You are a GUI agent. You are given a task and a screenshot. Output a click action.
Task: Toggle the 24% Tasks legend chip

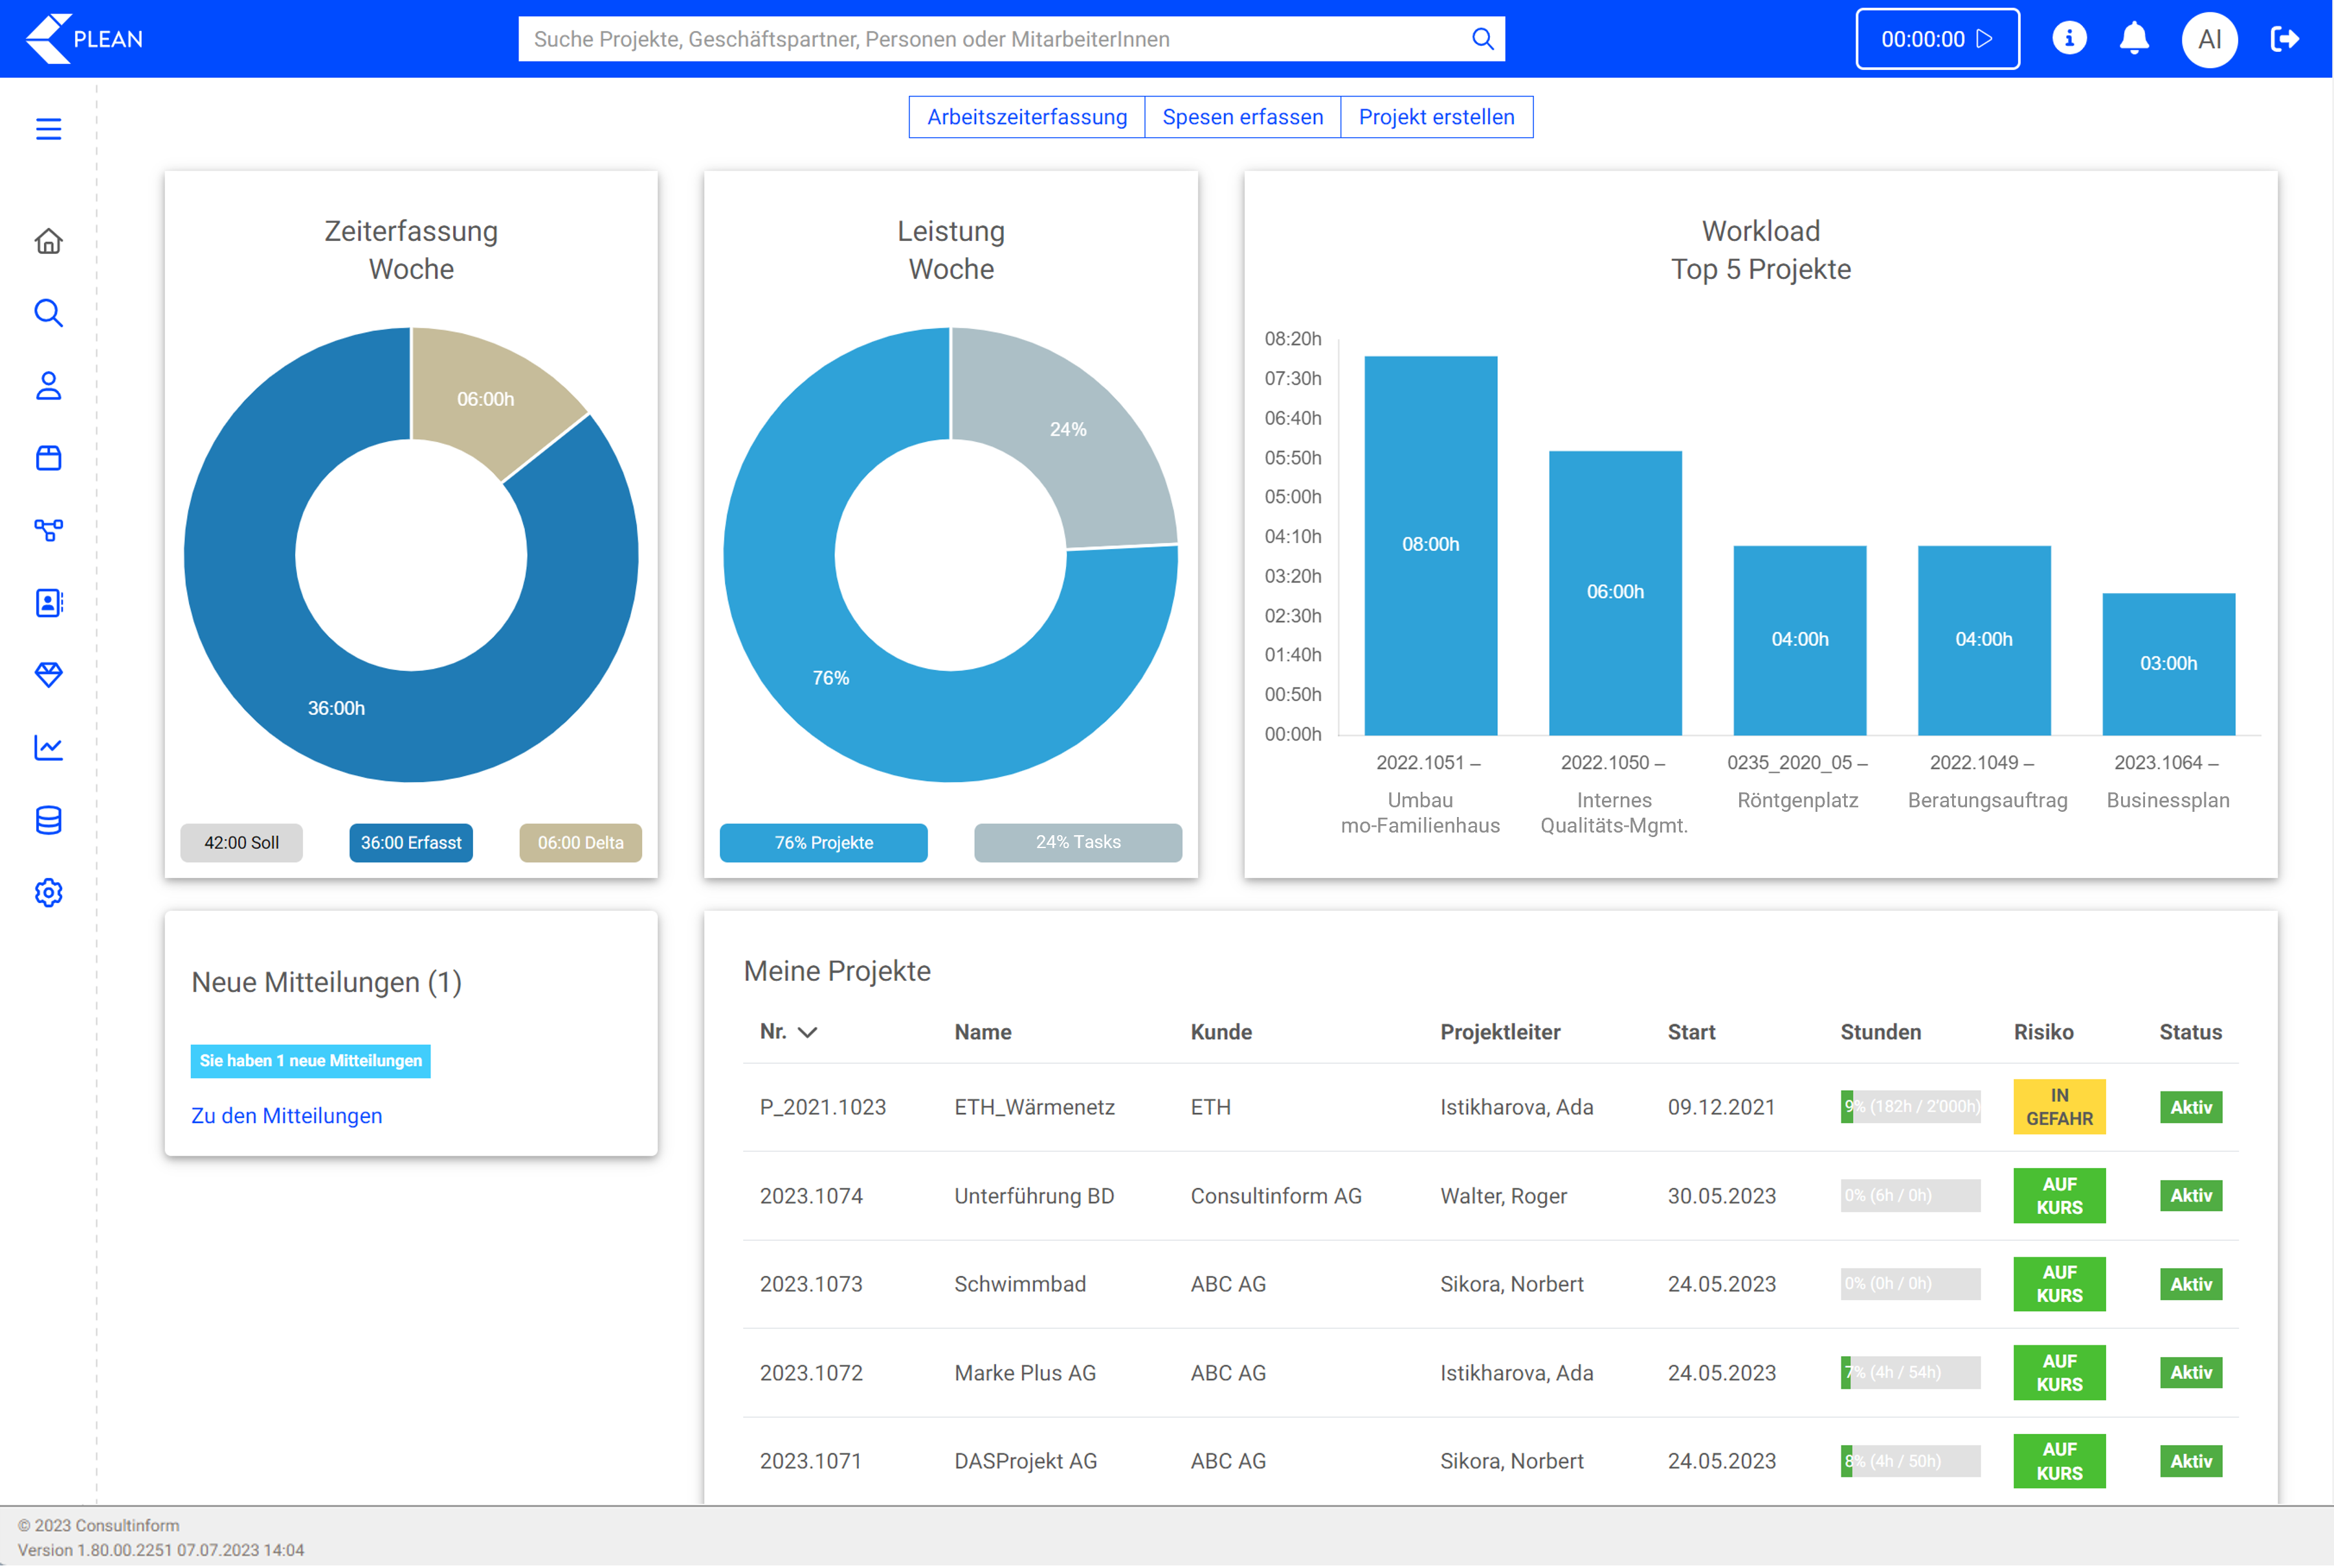(1078, 842)
